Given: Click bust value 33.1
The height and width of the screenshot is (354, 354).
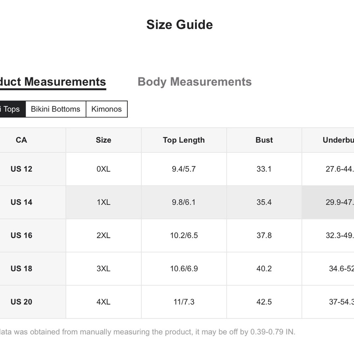Looking at the screenshot, I should click(264, 169).
